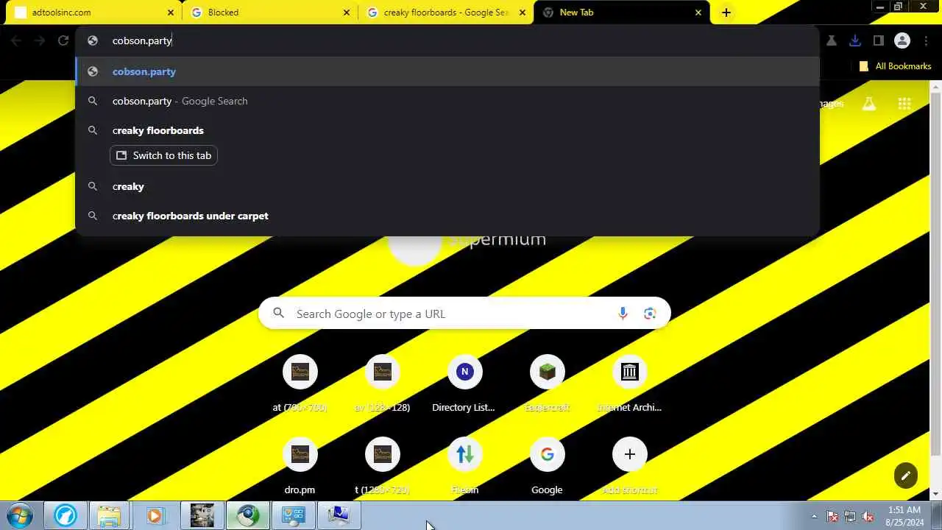Click the network tray icon
This screenshot has width=942, height=530.
850,516
